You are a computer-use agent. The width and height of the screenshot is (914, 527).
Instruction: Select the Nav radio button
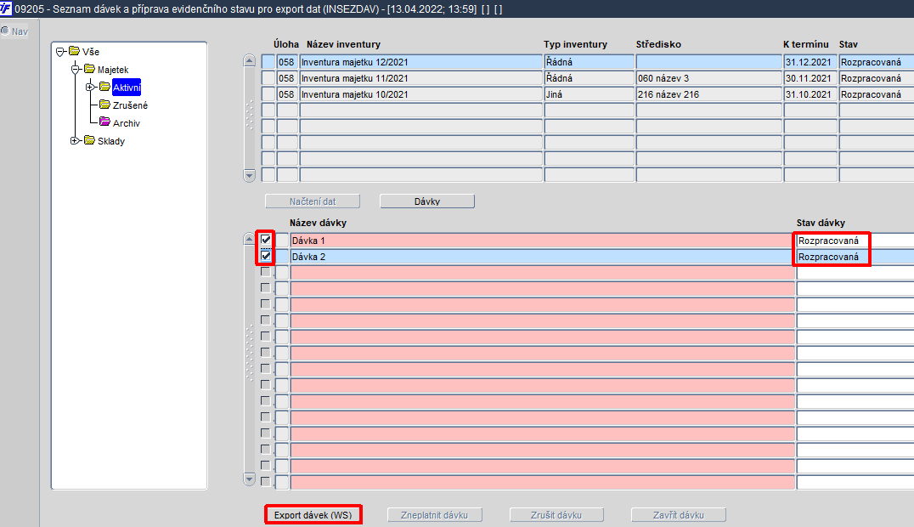click(5, 31)
